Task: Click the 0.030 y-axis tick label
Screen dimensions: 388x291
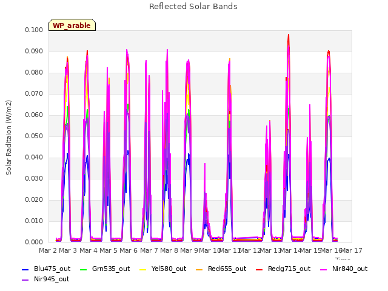Action: pyautogui.click(x=34, y=179)
